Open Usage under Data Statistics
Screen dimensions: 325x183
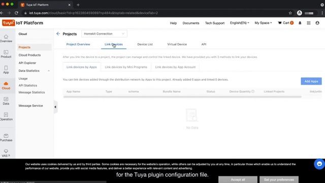click(x=23, y=79)
